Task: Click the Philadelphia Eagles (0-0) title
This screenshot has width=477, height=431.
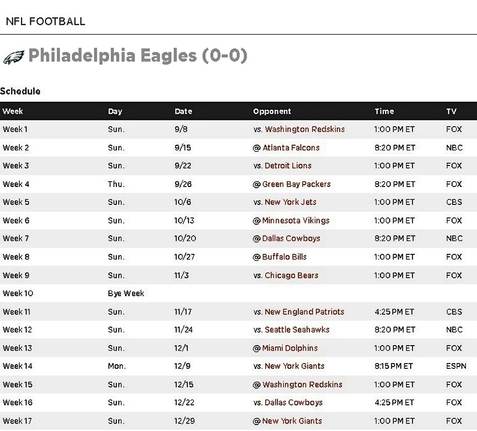Action: pyautogui.click(x=138, y=56)
